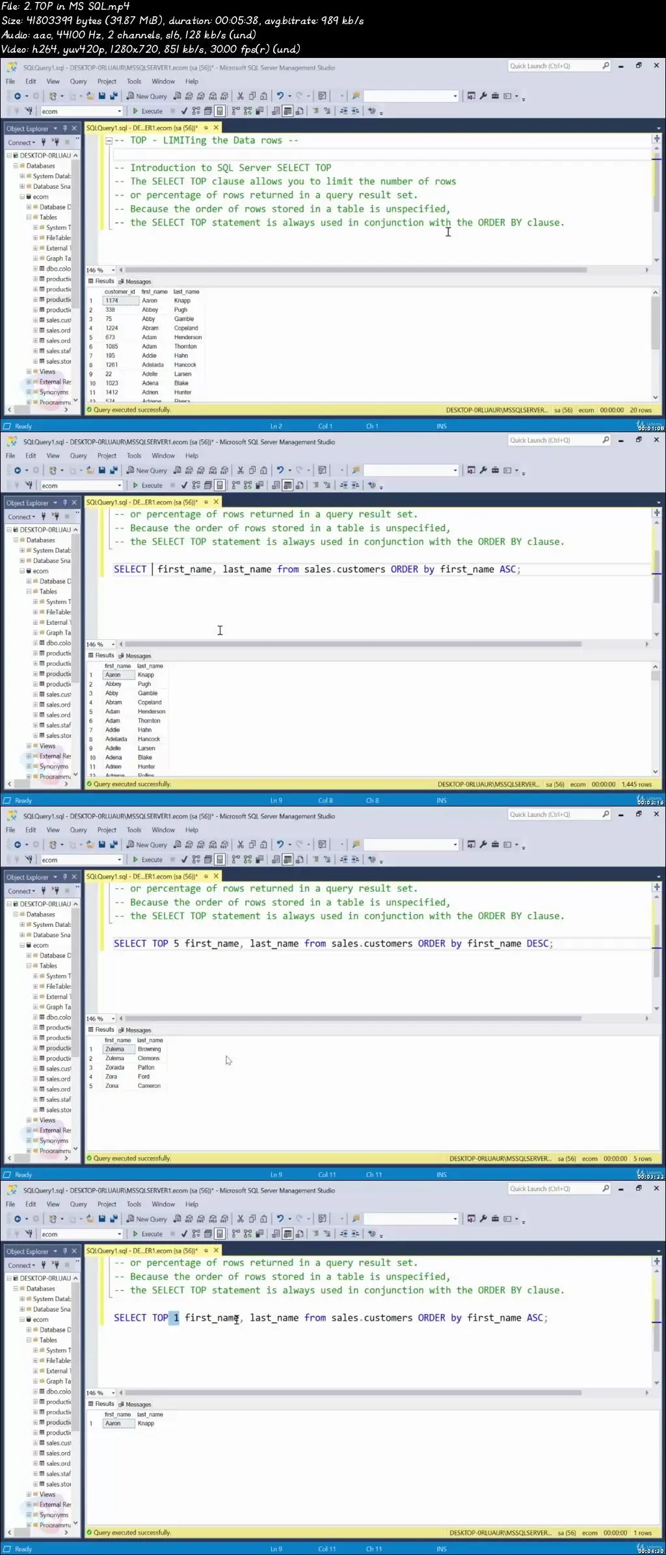Image resolution: width=666 pixels, height=1555 pixels.
Task: Click the wrench icon in the bottom frame
Action: (x=483, y=1219)
